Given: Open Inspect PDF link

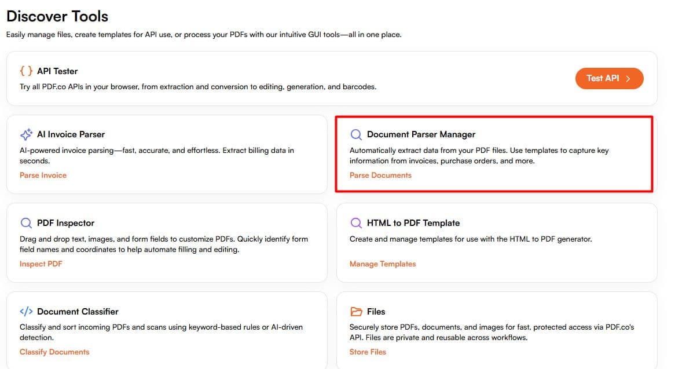Looking at the screenshot, I should 41,264.
